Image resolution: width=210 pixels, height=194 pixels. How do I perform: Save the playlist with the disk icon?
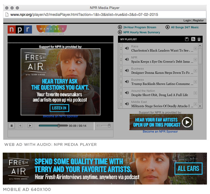click(187, 39)
